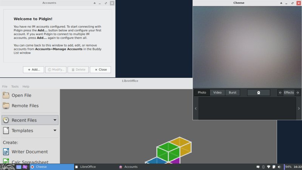
Task: Click the taskbar clock showing 16:22
Action: pyautogui.click(x=297, y=167)
